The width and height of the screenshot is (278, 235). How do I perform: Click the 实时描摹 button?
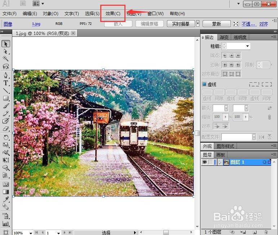click(x=181, y=24)
